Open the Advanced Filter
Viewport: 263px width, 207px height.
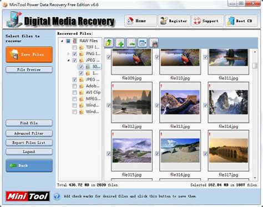29,133
